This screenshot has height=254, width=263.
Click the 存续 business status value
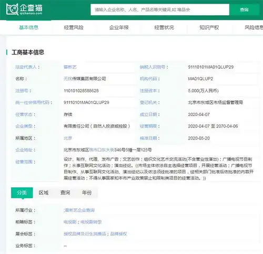(x=68, y=114)
